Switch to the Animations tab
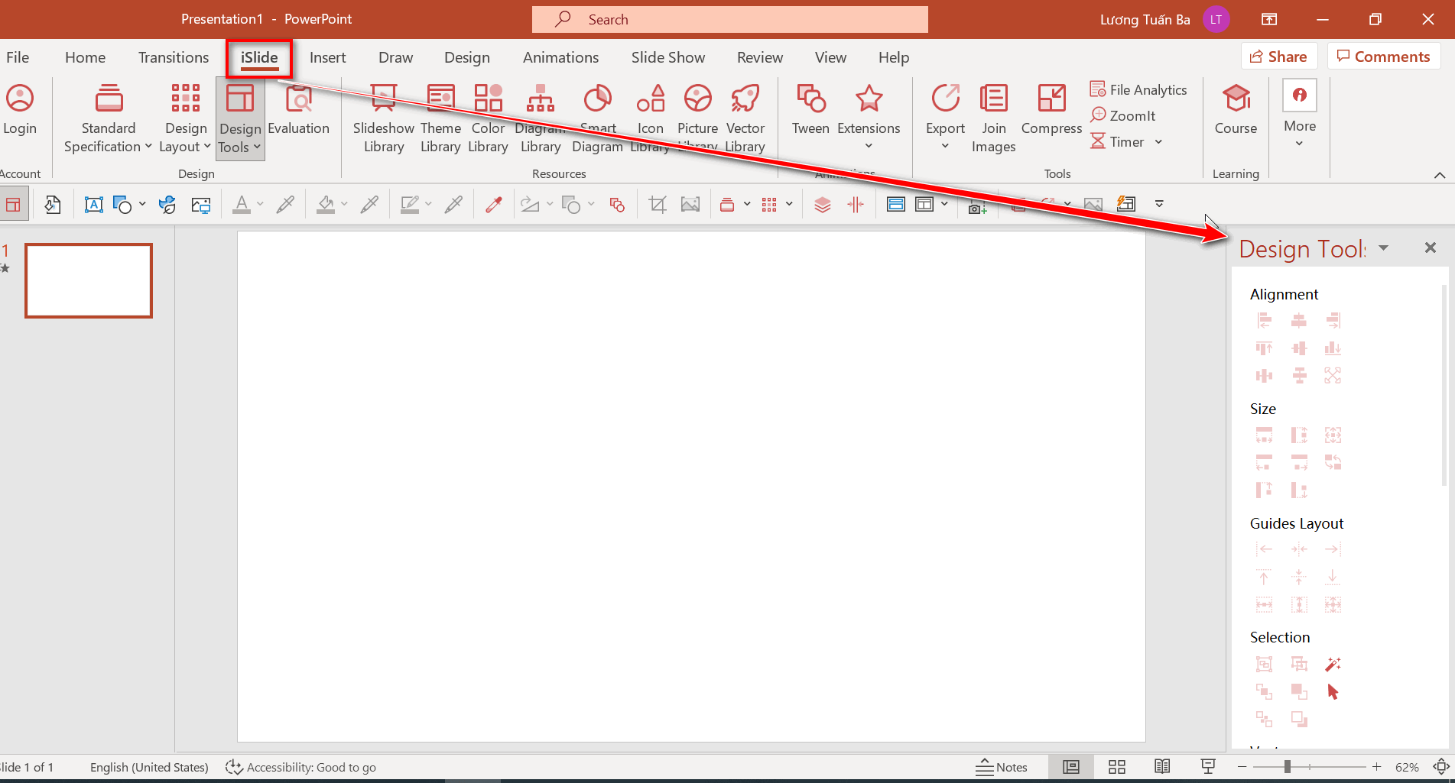The width and height of the screenshot is (1455, 783). click(560, 57)
